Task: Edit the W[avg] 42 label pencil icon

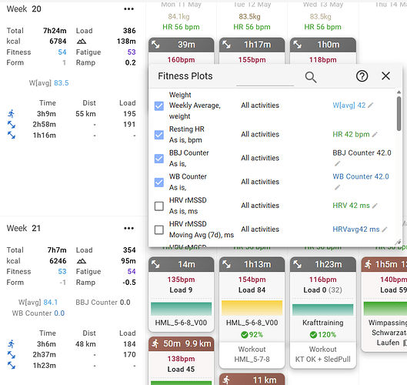Action: 371,105
